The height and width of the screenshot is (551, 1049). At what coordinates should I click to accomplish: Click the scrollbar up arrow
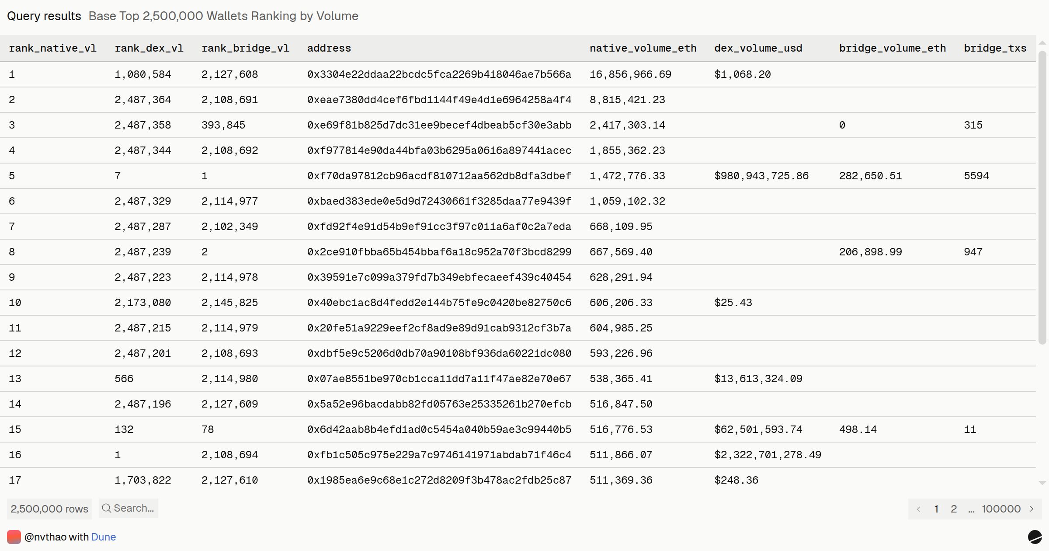pos(1042,43)
